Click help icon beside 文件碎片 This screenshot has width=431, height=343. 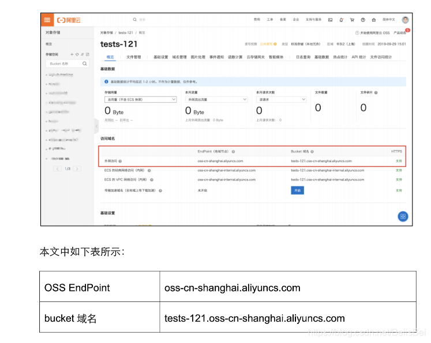click(376, 93)
